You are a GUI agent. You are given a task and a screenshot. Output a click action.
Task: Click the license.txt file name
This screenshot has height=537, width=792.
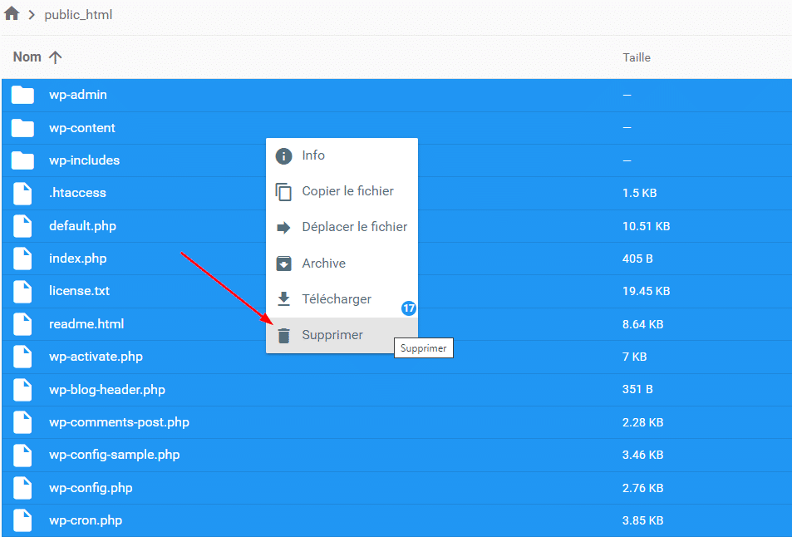79,291
